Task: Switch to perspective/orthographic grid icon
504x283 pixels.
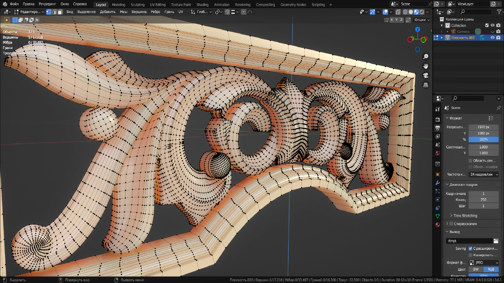Action: point(425,85)
